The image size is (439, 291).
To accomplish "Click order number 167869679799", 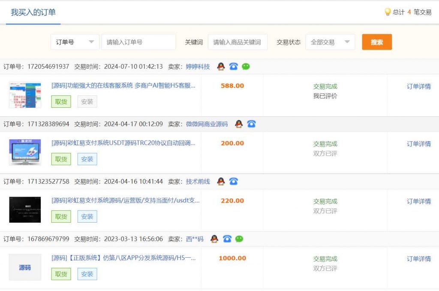I will [48, 239].
